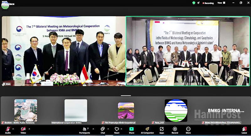Click the React heart icon
The width and height of the screenshot is (251, 136).
117,129
